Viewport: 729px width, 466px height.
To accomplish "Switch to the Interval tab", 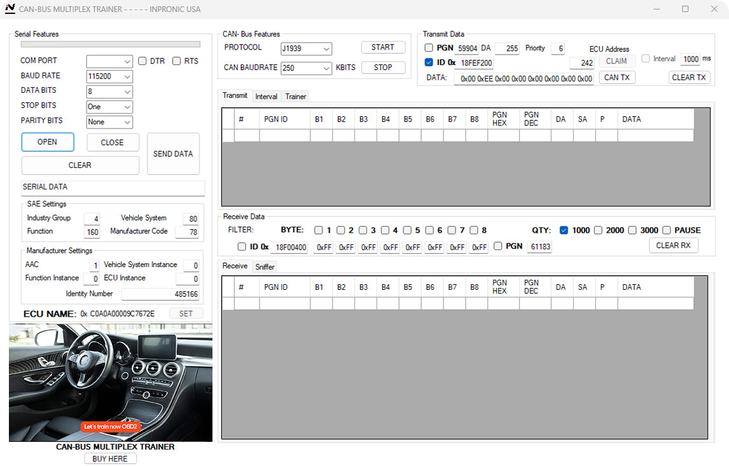I will 266,96.
